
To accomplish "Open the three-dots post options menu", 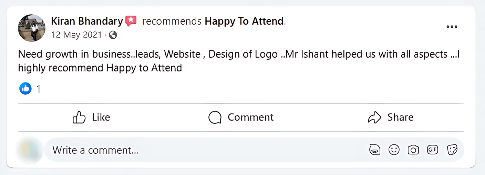I will (x=452, y=27).
